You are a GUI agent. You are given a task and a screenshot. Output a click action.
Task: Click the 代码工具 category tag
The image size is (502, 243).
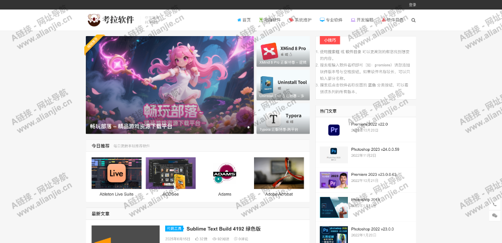174,228
